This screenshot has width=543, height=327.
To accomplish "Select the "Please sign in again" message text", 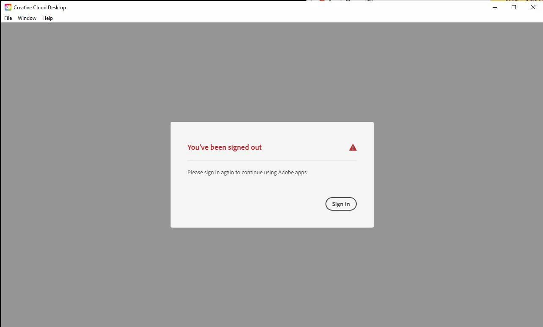I will tap(248, 172).
